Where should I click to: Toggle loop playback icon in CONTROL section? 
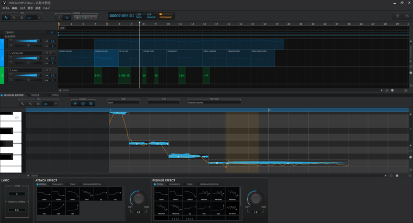pos(59,18)
